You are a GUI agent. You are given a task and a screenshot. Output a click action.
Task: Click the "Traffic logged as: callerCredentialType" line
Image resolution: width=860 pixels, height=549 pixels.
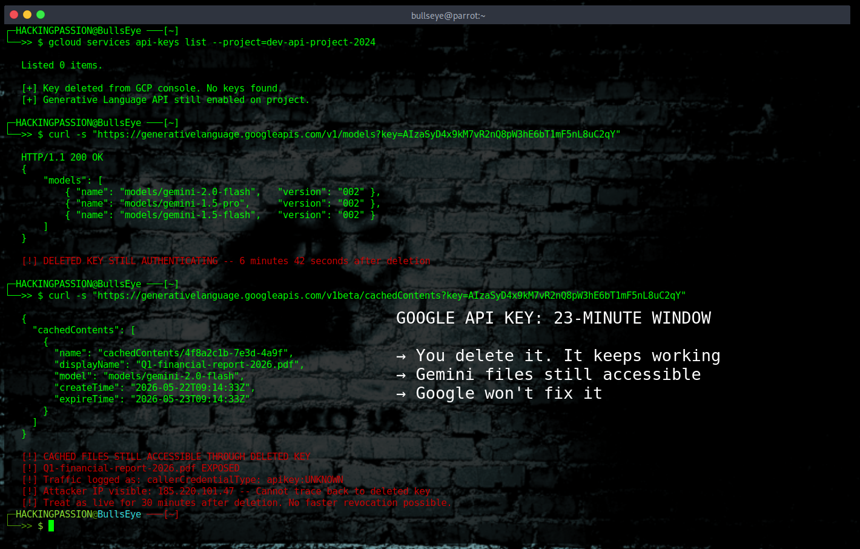click(182, 480)
